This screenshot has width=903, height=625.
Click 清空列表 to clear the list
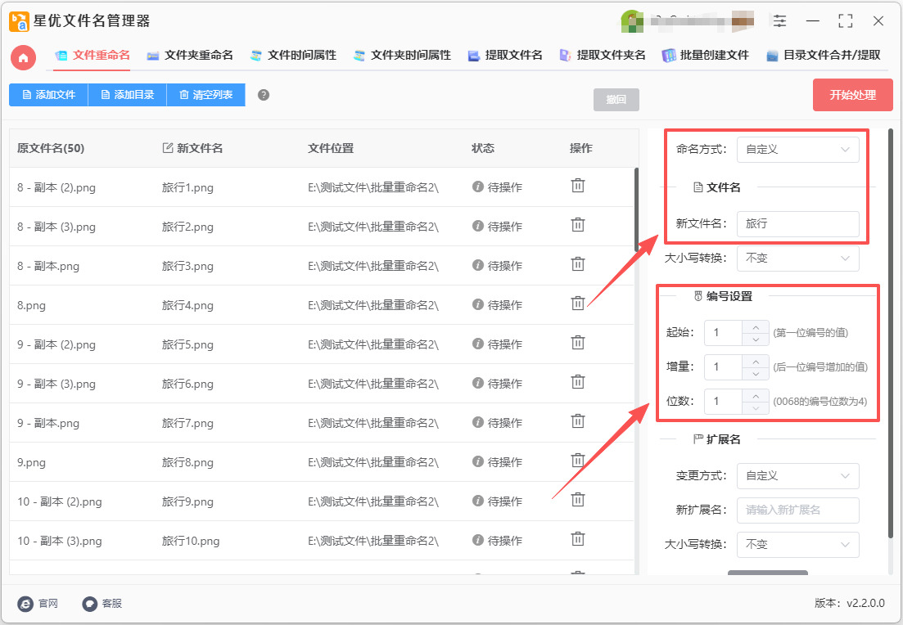pyautogui.click(x=206, y=95)
